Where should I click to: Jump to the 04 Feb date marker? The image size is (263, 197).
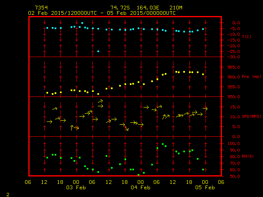pyautogui.click(x=140, y=187)
